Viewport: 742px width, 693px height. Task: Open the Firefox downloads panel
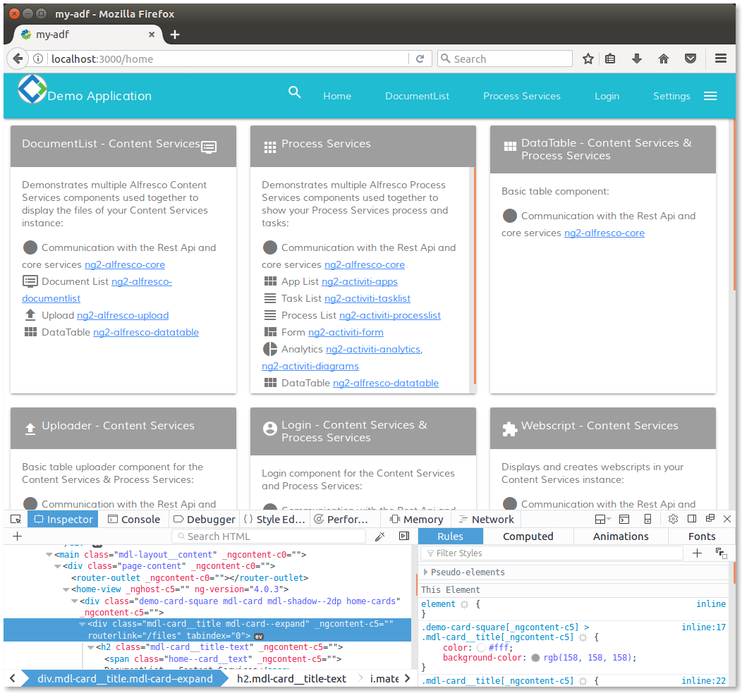click(637, 59)
